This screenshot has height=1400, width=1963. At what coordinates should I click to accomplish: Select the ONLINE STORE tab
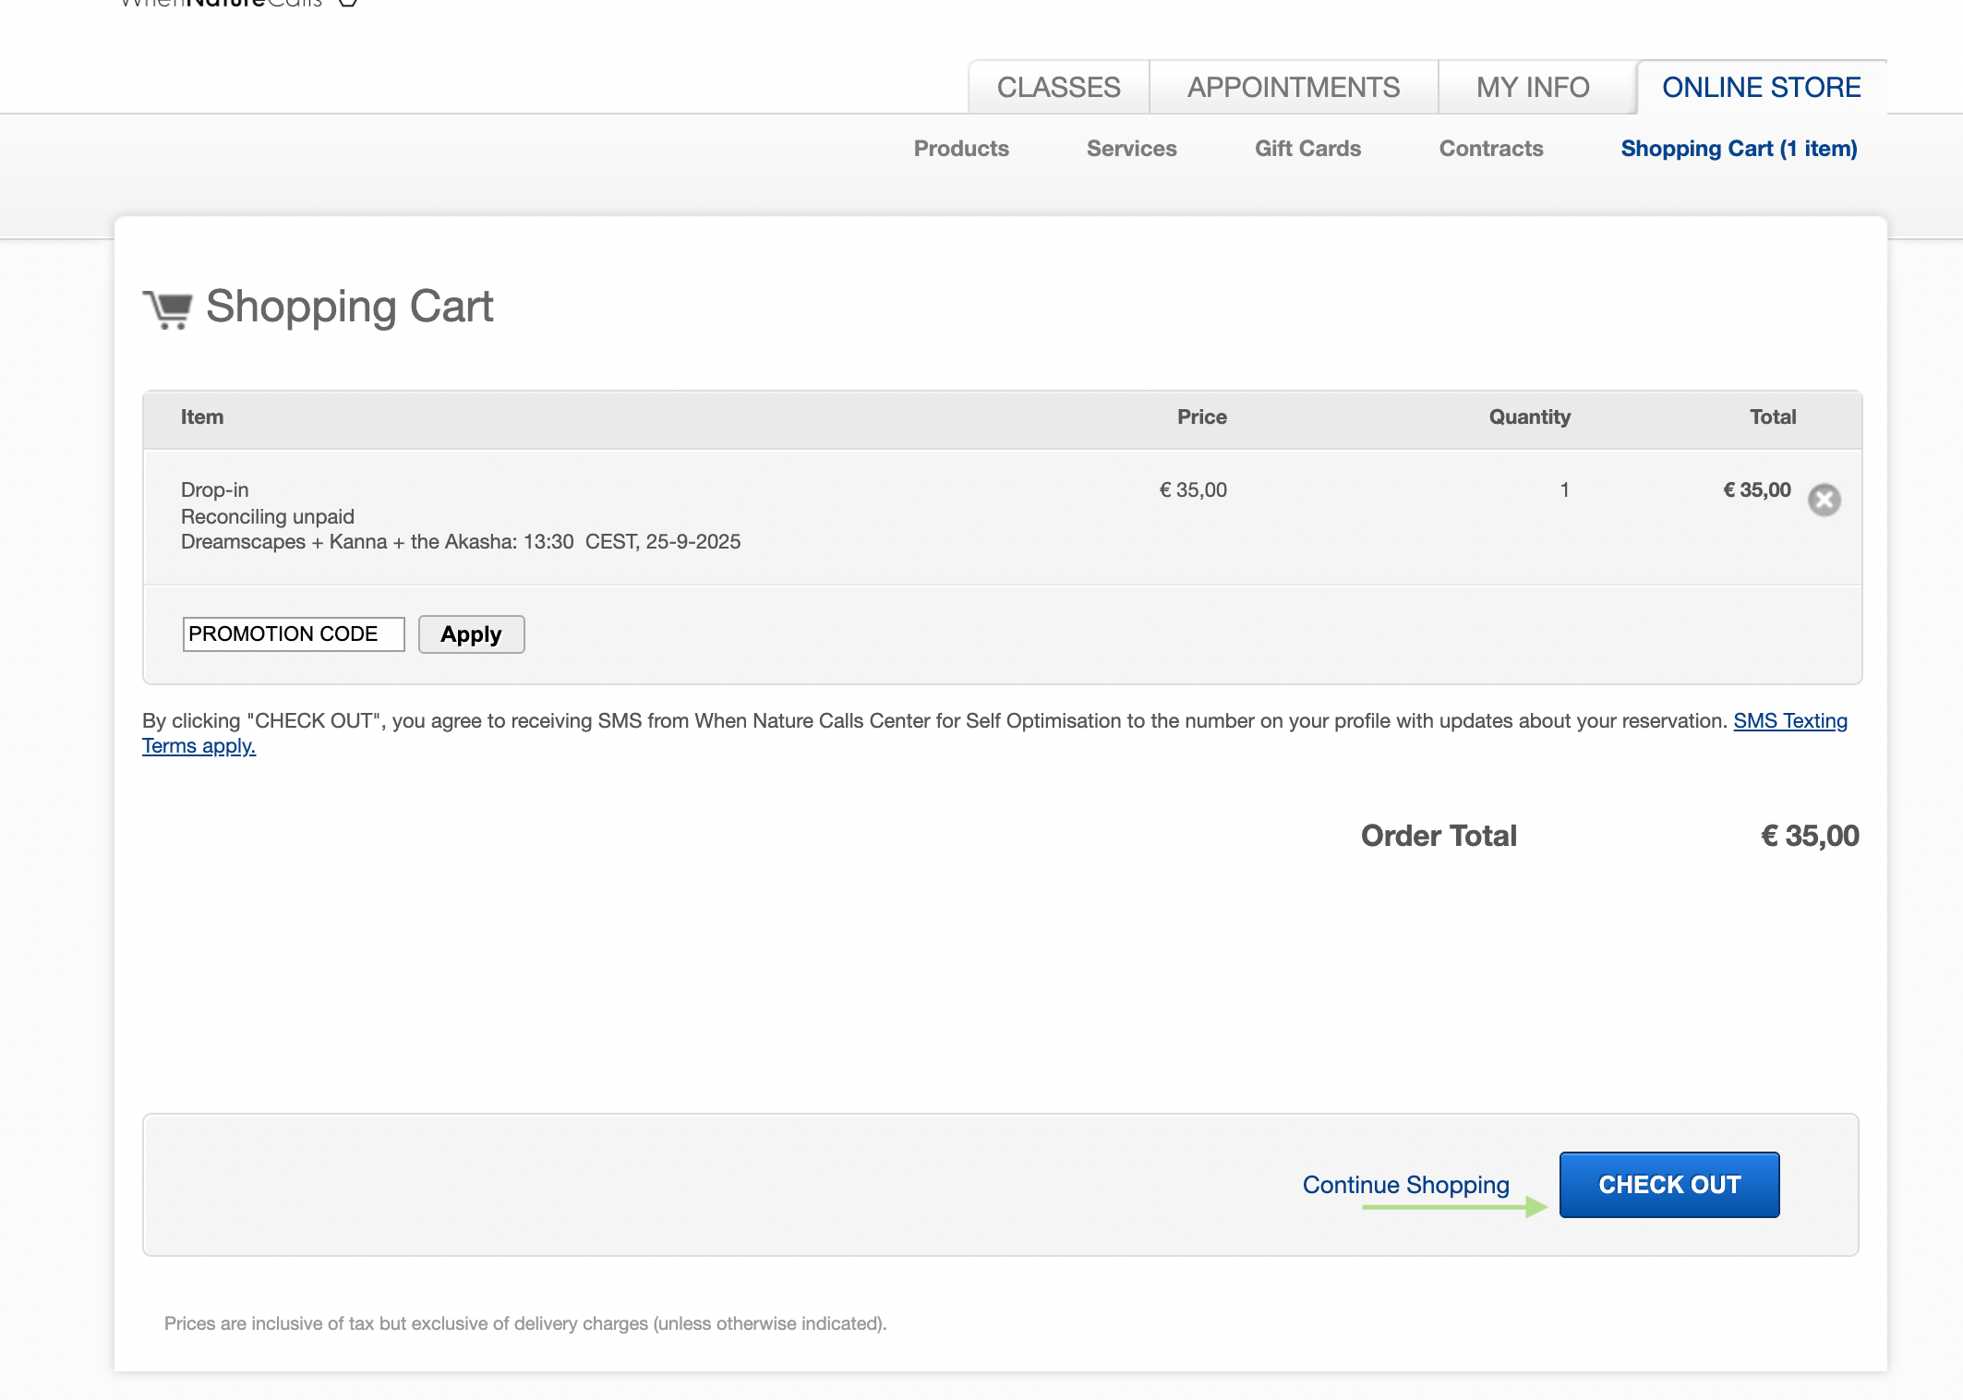1761,88
